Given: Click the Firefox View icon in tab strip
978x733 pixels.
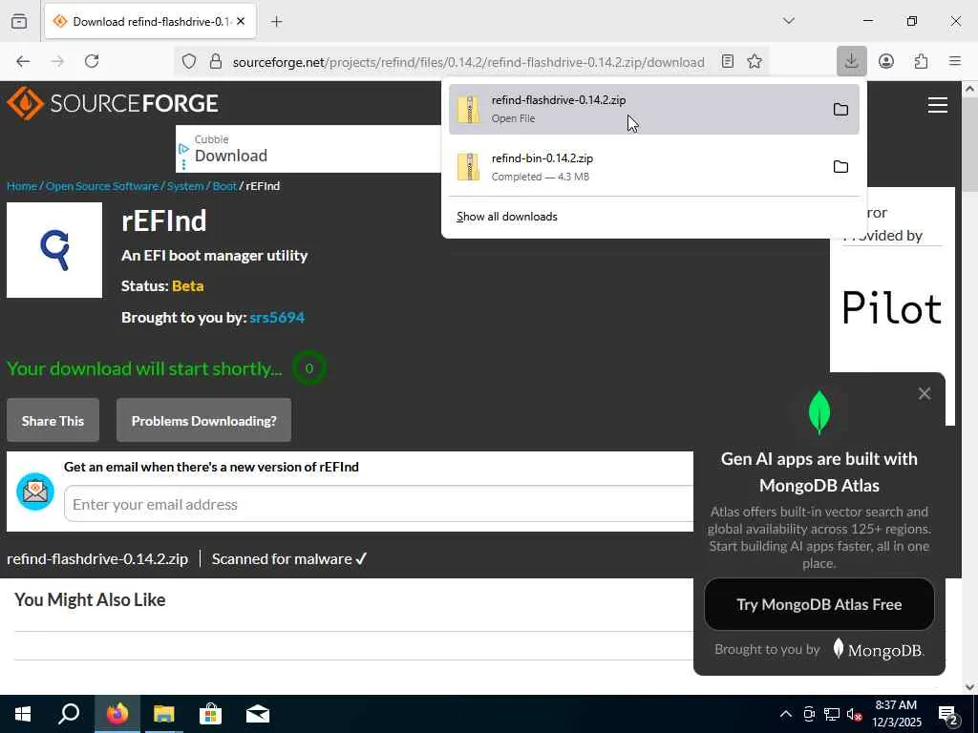Looking at the screenshot, I should pyautogui.click(x=19, y=21).
